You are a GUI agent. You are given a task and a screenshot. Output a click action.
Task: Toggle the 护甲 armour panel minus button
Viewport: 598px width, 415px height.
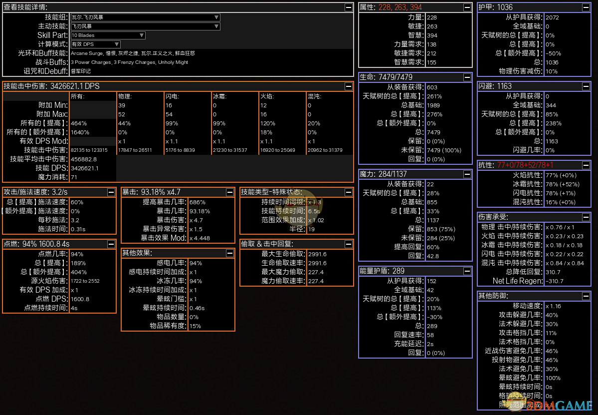[x=586, y=7]
